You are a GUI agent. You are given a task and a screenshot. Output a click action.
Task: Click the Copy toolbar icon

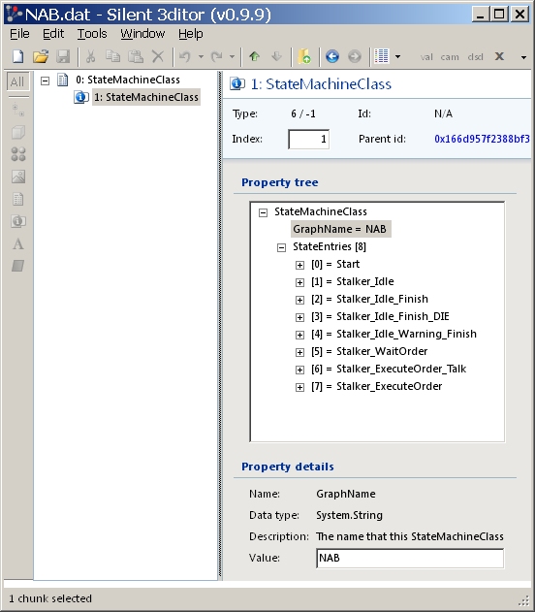[113, 56]
